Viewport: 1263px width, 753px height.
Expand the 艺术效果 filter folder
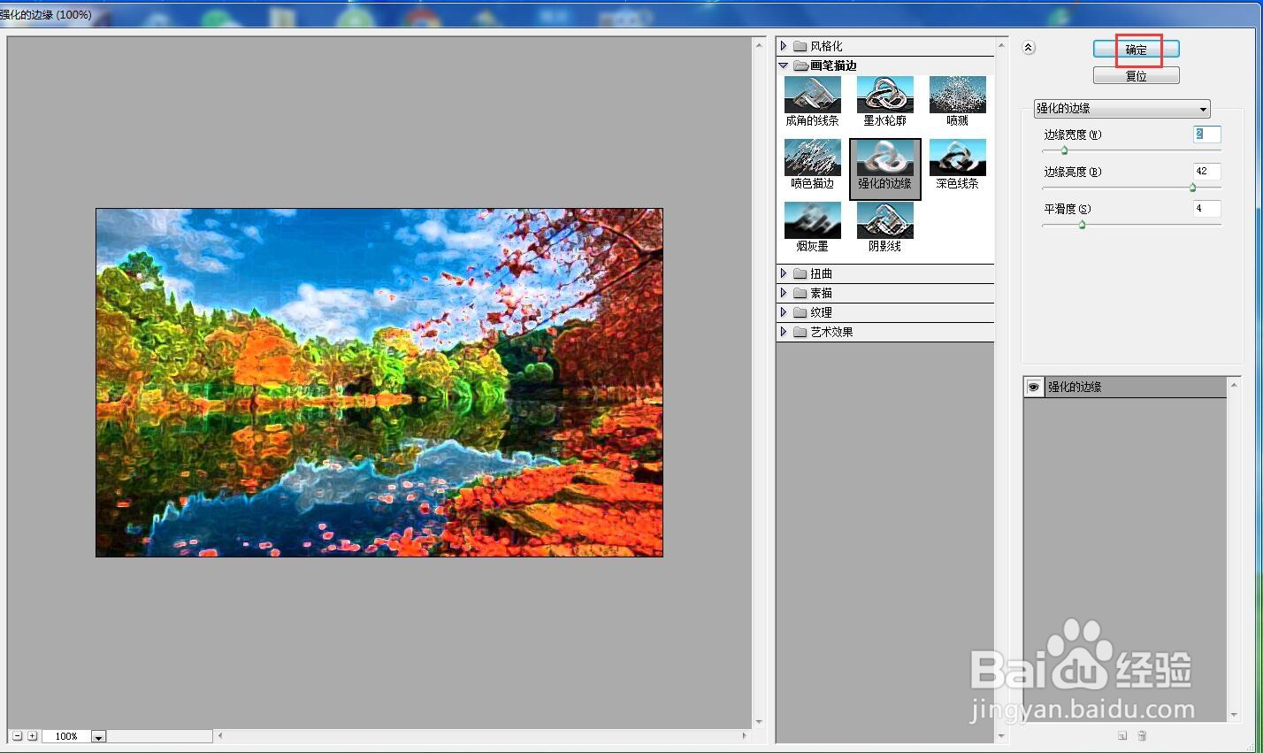tap(784, 332)
